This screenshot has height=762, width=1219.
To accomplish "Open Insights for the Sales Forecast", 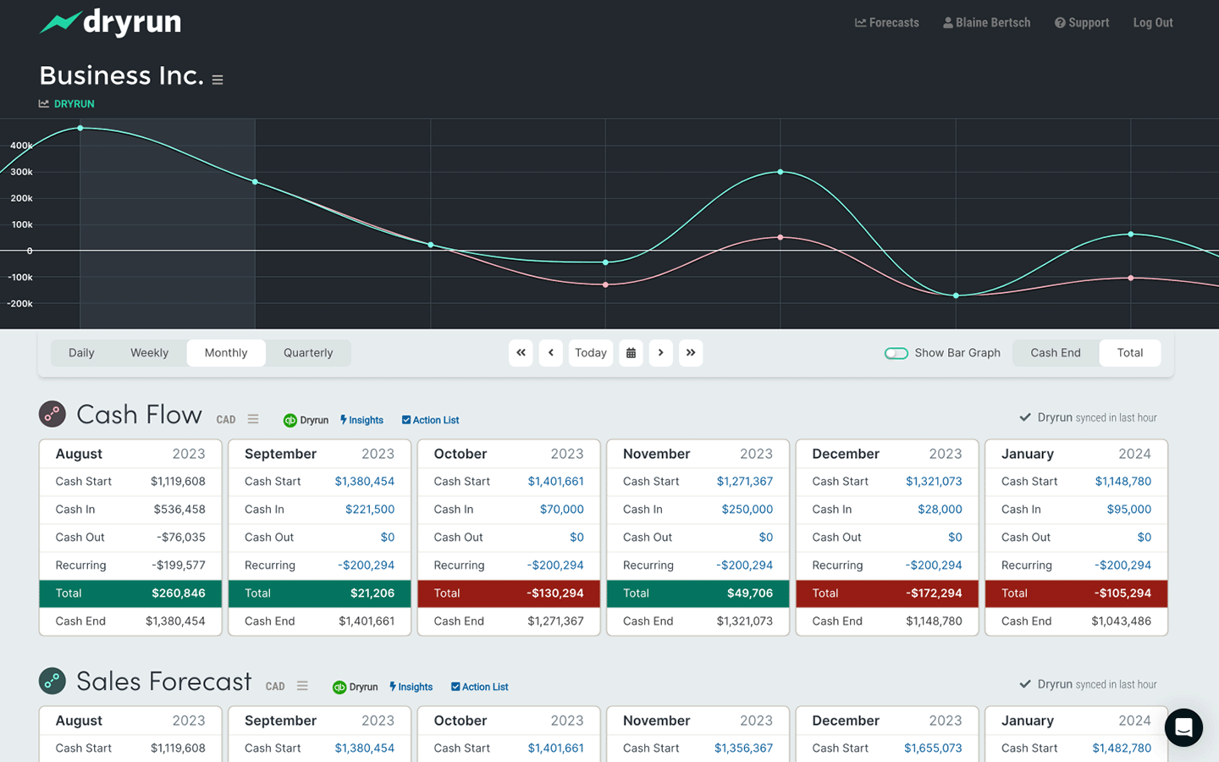I will click(411, 687).
